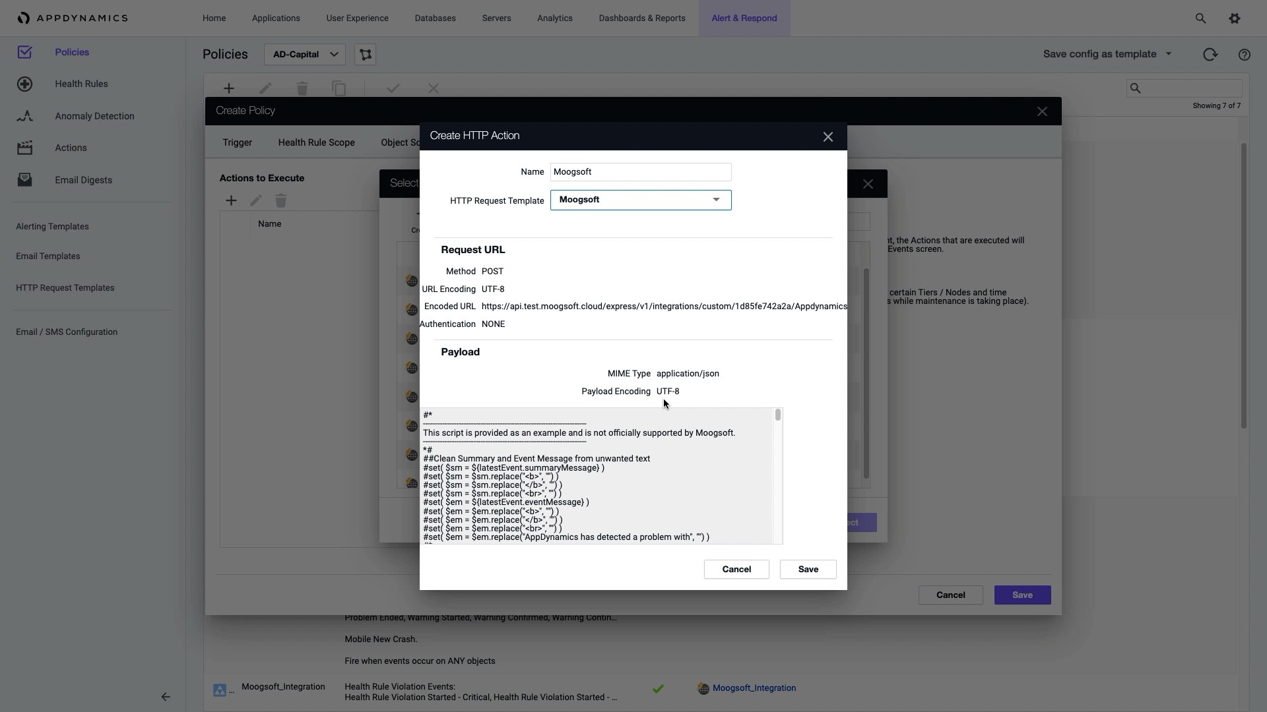Click the enable policy checkmark icon
This screenshot has height=712, width=1267.
pos(393,88)
